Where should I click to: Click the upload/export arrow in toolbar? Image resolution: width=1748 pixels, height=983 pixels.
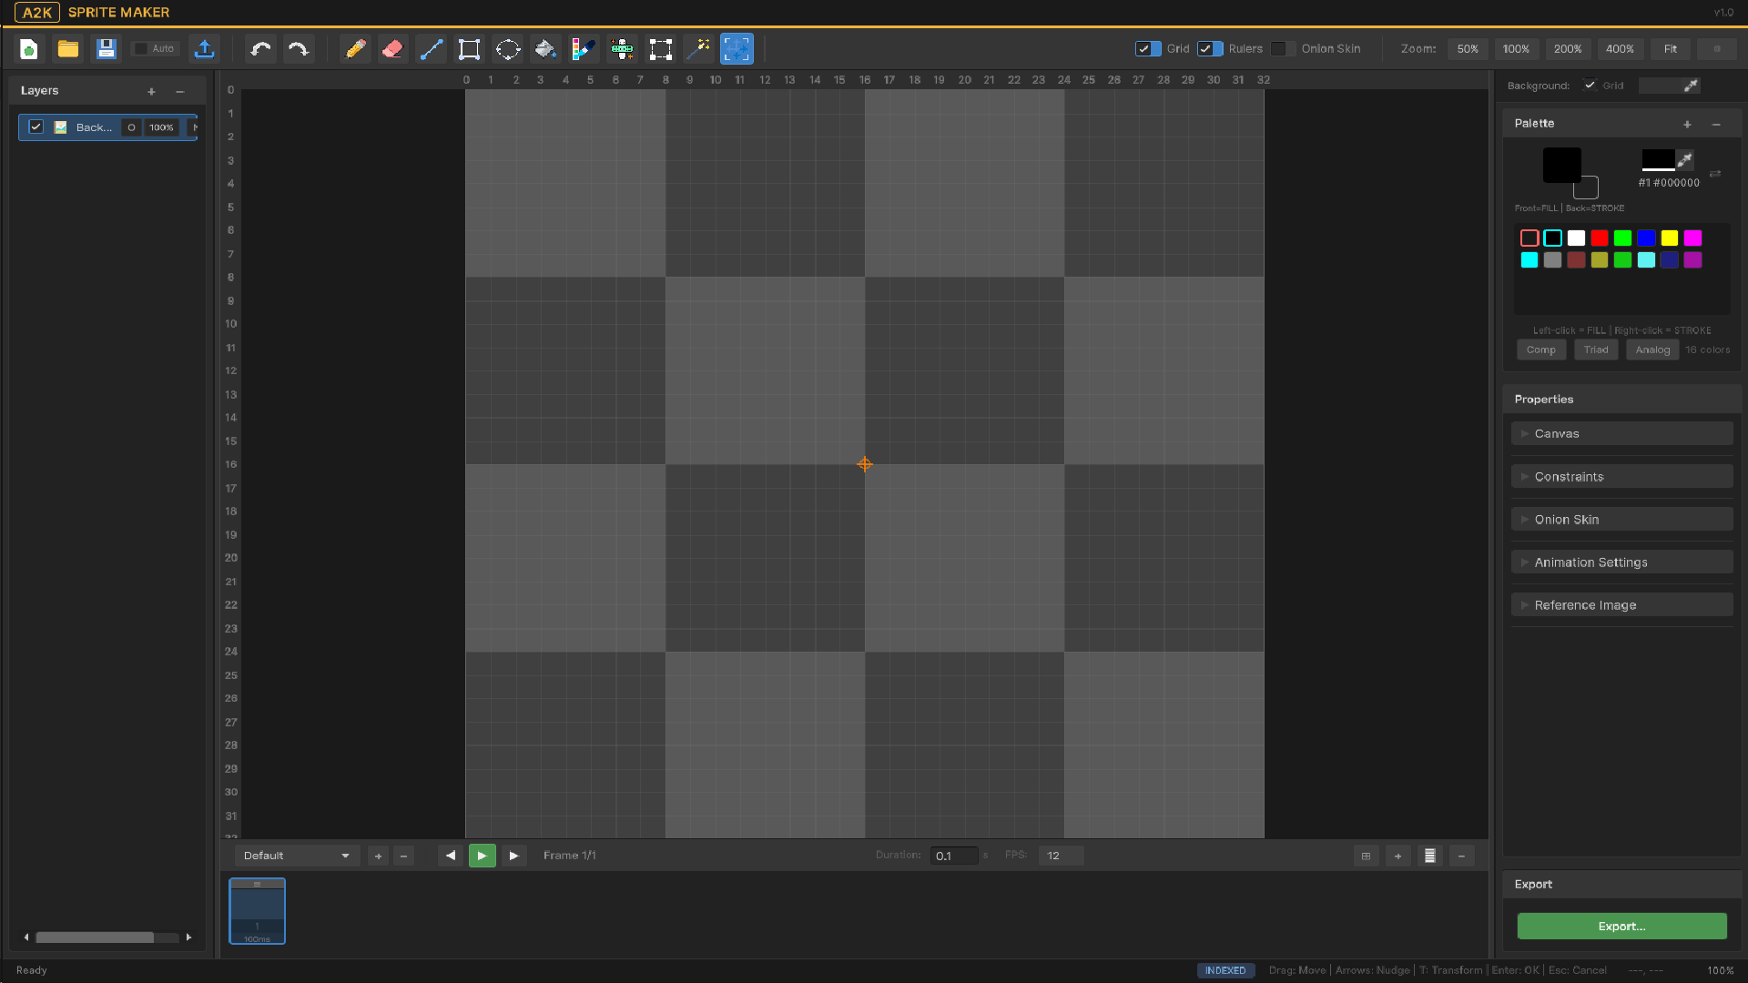tap(205, 49)
